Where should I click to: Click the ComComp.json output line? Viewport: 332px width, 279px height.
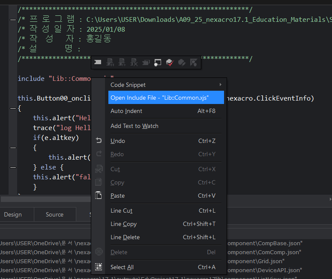click(264, 252)
